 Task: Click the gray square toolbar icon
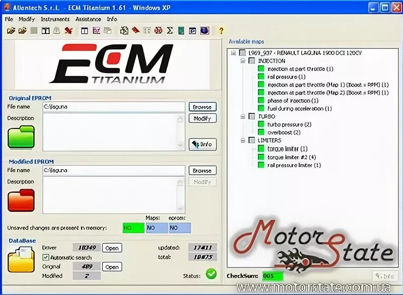tap(34, 31)
